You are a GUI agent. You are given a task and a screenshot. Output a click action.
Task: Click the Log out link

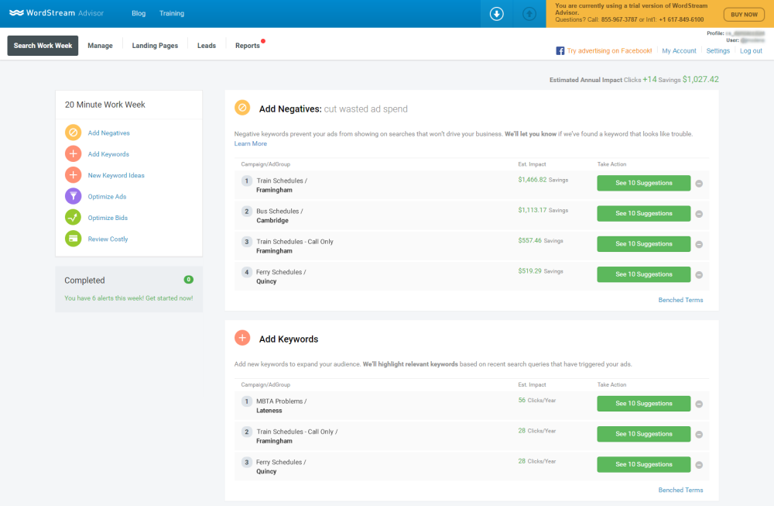click(x=751, y=51)
